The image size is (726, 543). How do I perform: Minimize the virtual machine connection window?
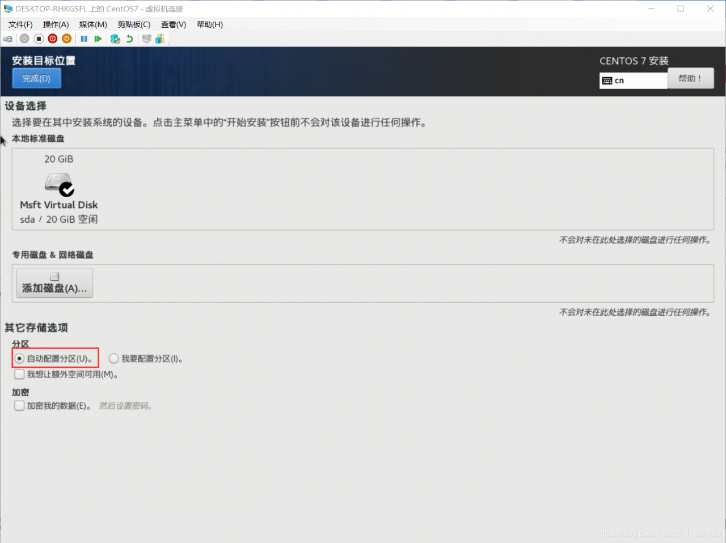click(651, 9)
